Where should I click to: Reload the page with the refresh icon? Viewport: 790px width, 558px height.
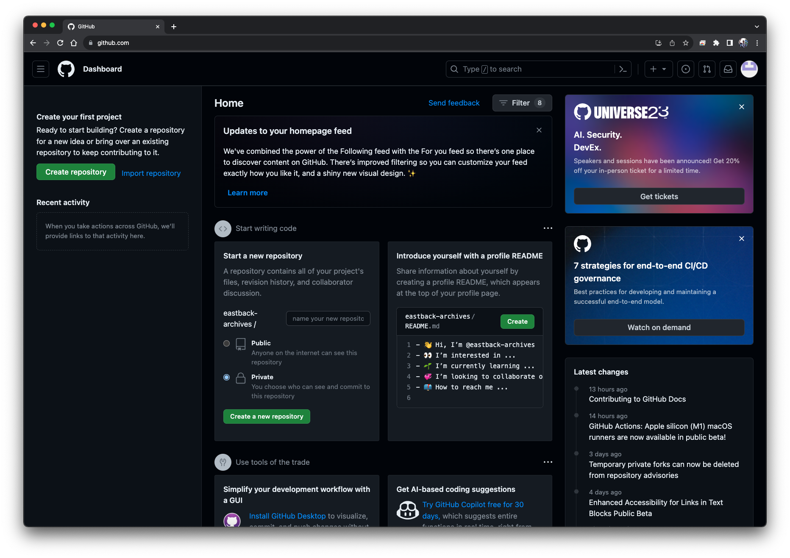pos(60,43)
